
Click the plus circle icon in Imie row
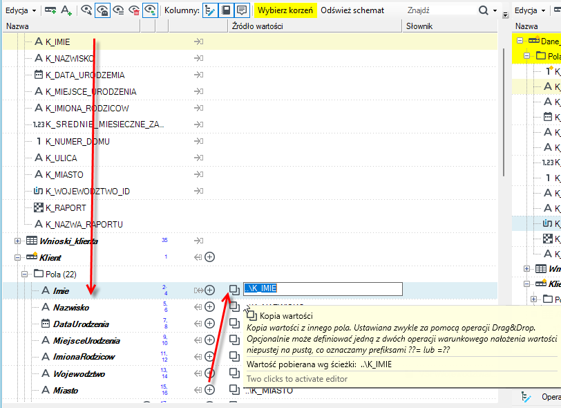209,290
